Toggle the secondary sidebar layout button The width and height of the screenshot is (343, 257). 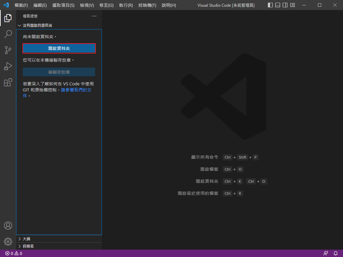pos(285,5)
